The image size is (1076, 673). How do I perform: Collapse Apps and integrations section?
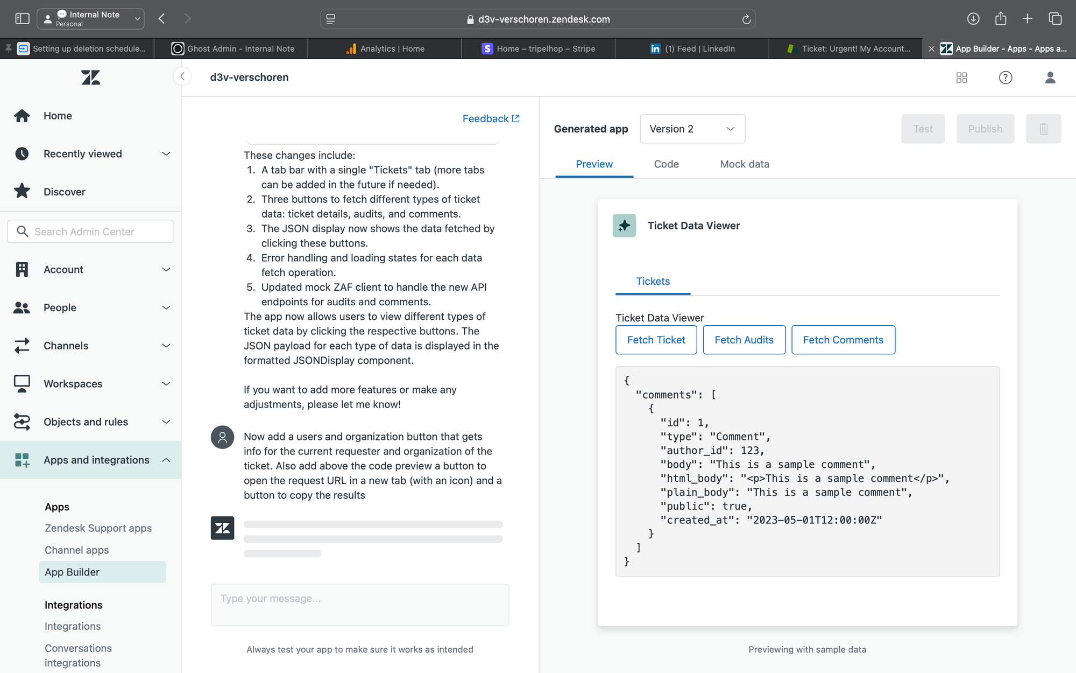pos(90,460)
